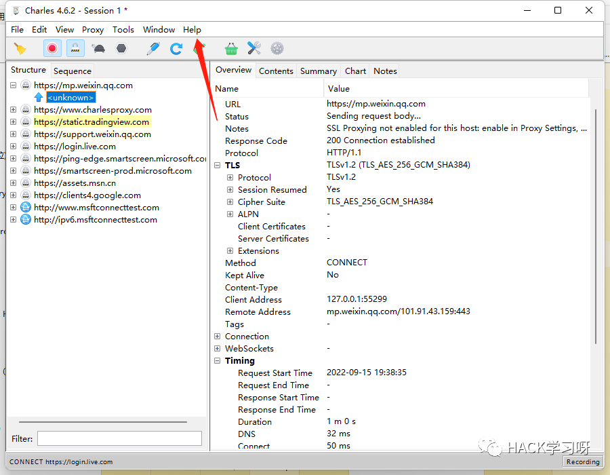Screen dimensions: 610x475
Task: Open the Edit menu
Action: click(x=39, y=30)
